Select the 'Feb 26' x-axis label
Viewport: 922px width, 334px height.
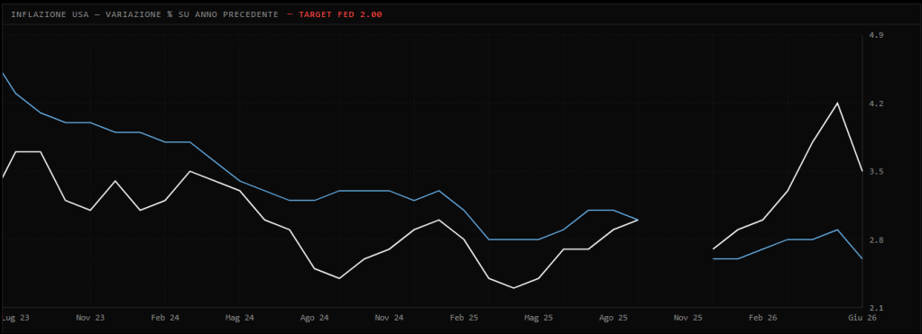pyautogui.click(x=762, y=318)
